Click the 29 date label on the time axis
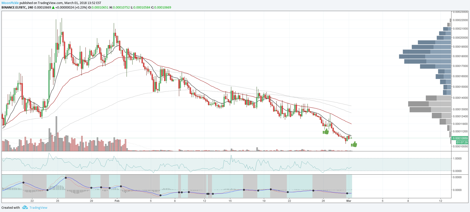470x212 pixels. tap(91, 201)
